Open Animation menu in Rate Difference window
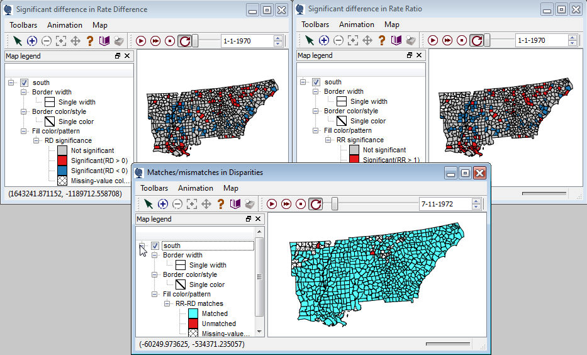The width and height of the screenshot is (587, 355). click(x=65, y=25)
